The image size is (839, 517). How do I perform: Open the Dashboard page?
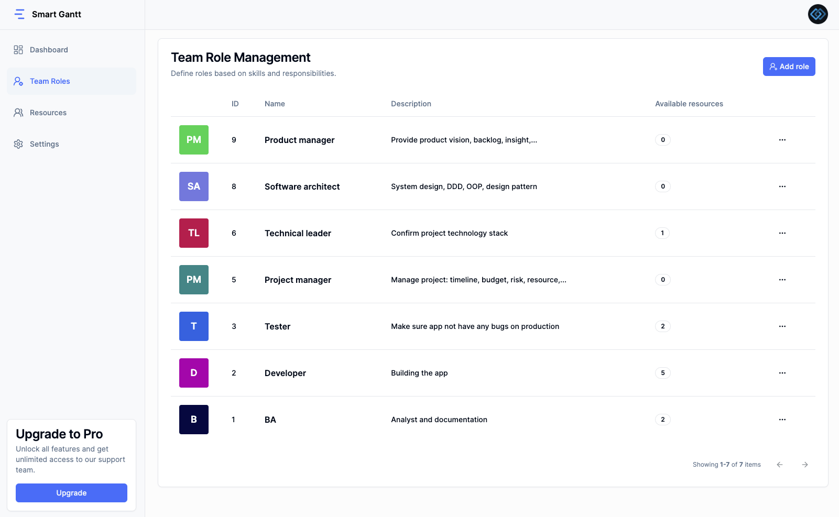[x=71, y=50]
